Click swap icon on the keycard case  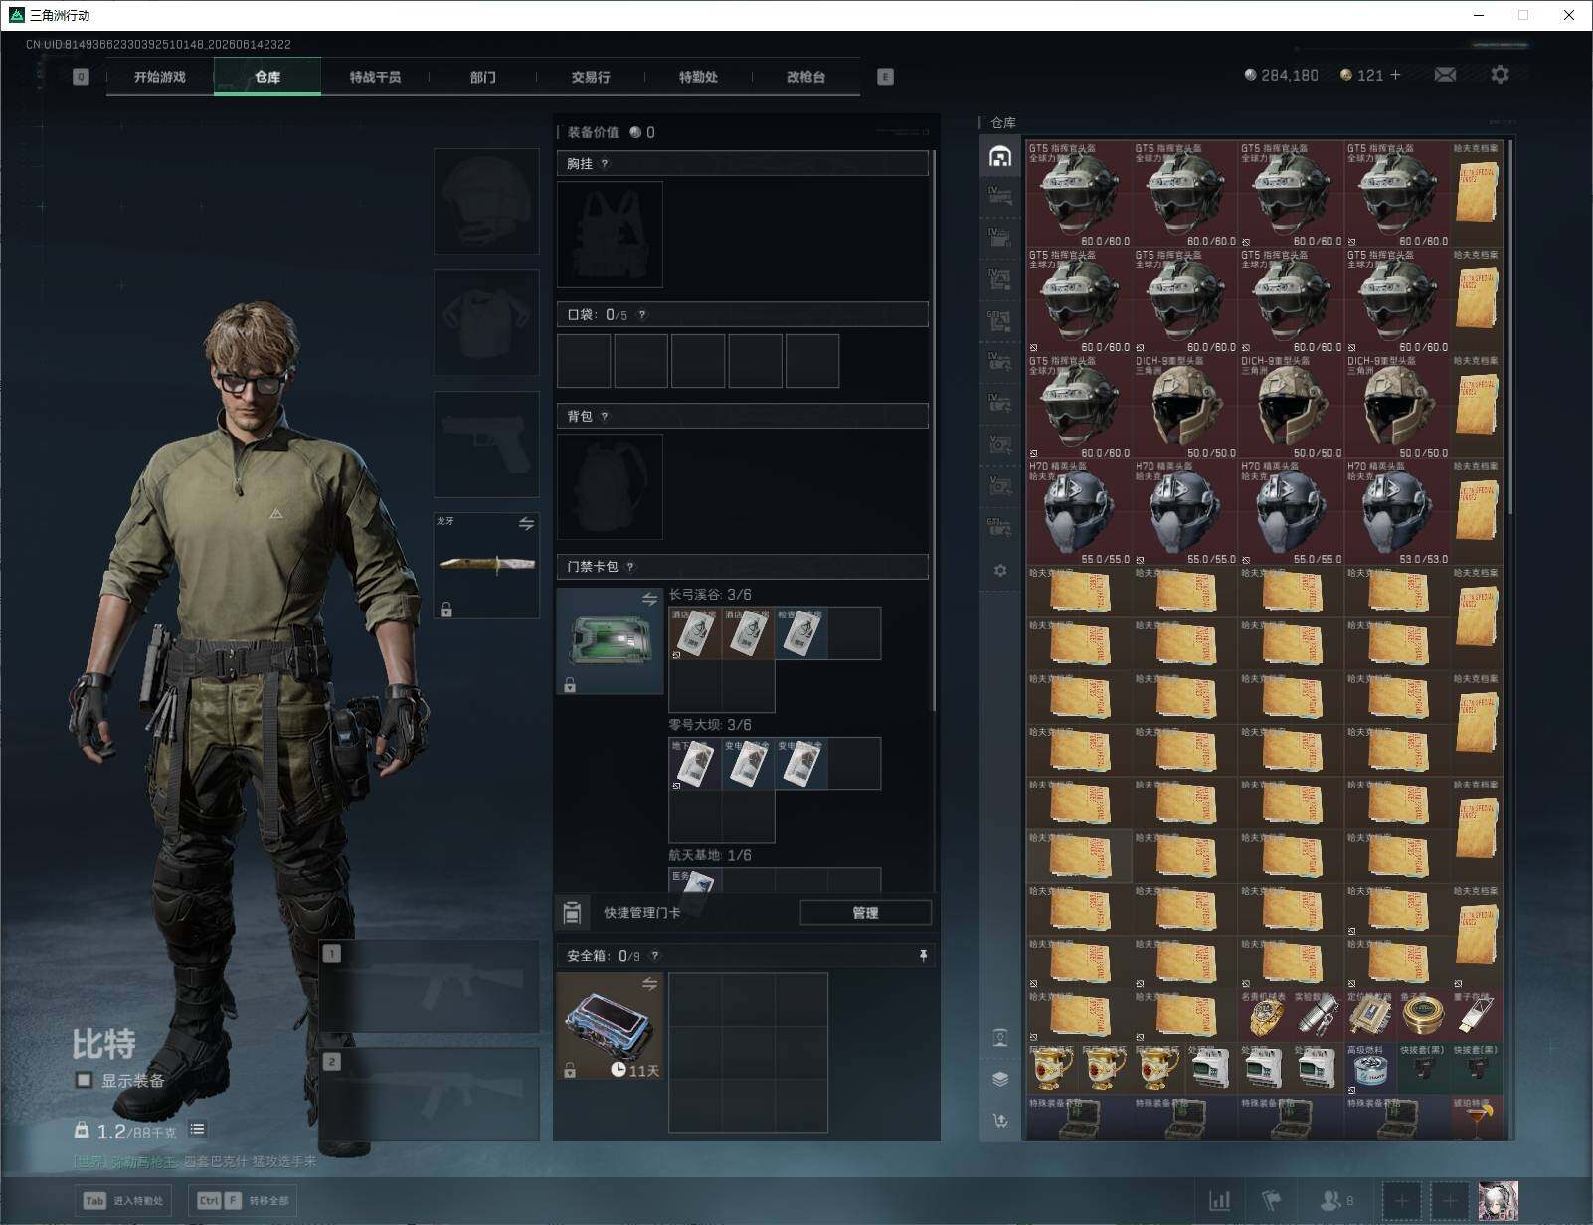click(649, 599)
